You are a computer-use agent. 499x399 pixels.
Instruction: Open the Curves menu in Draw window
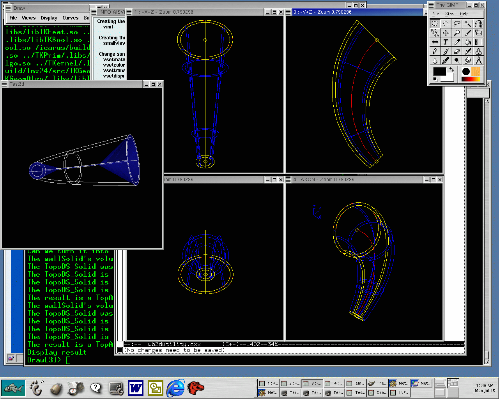click(70, 18)
